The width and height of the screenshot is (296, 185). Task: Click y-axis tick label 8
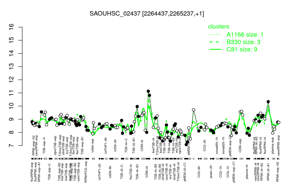coord(11,132)
